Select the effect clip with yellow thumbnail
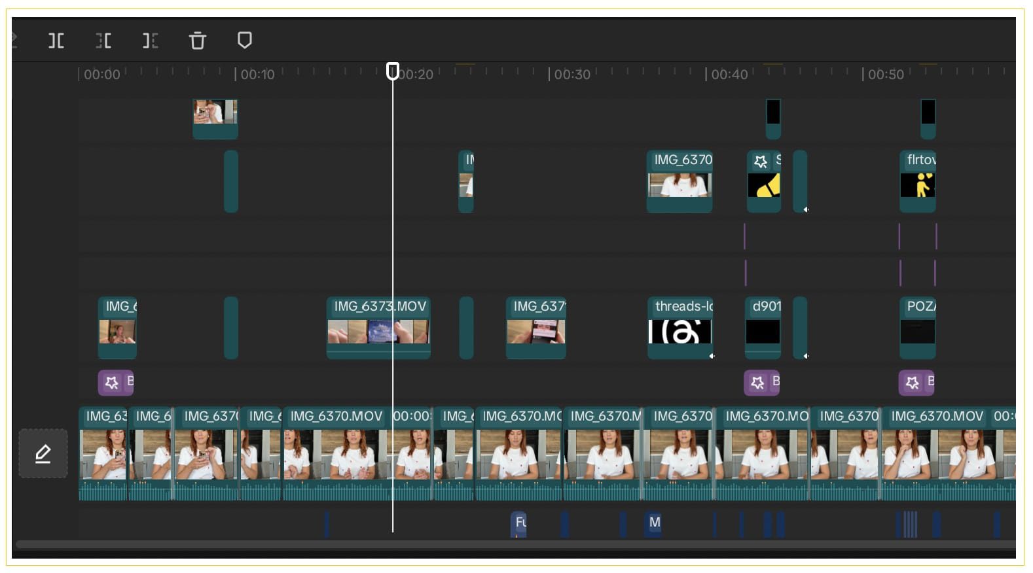Screen dimensions: 1033x573 pos(763,181)
